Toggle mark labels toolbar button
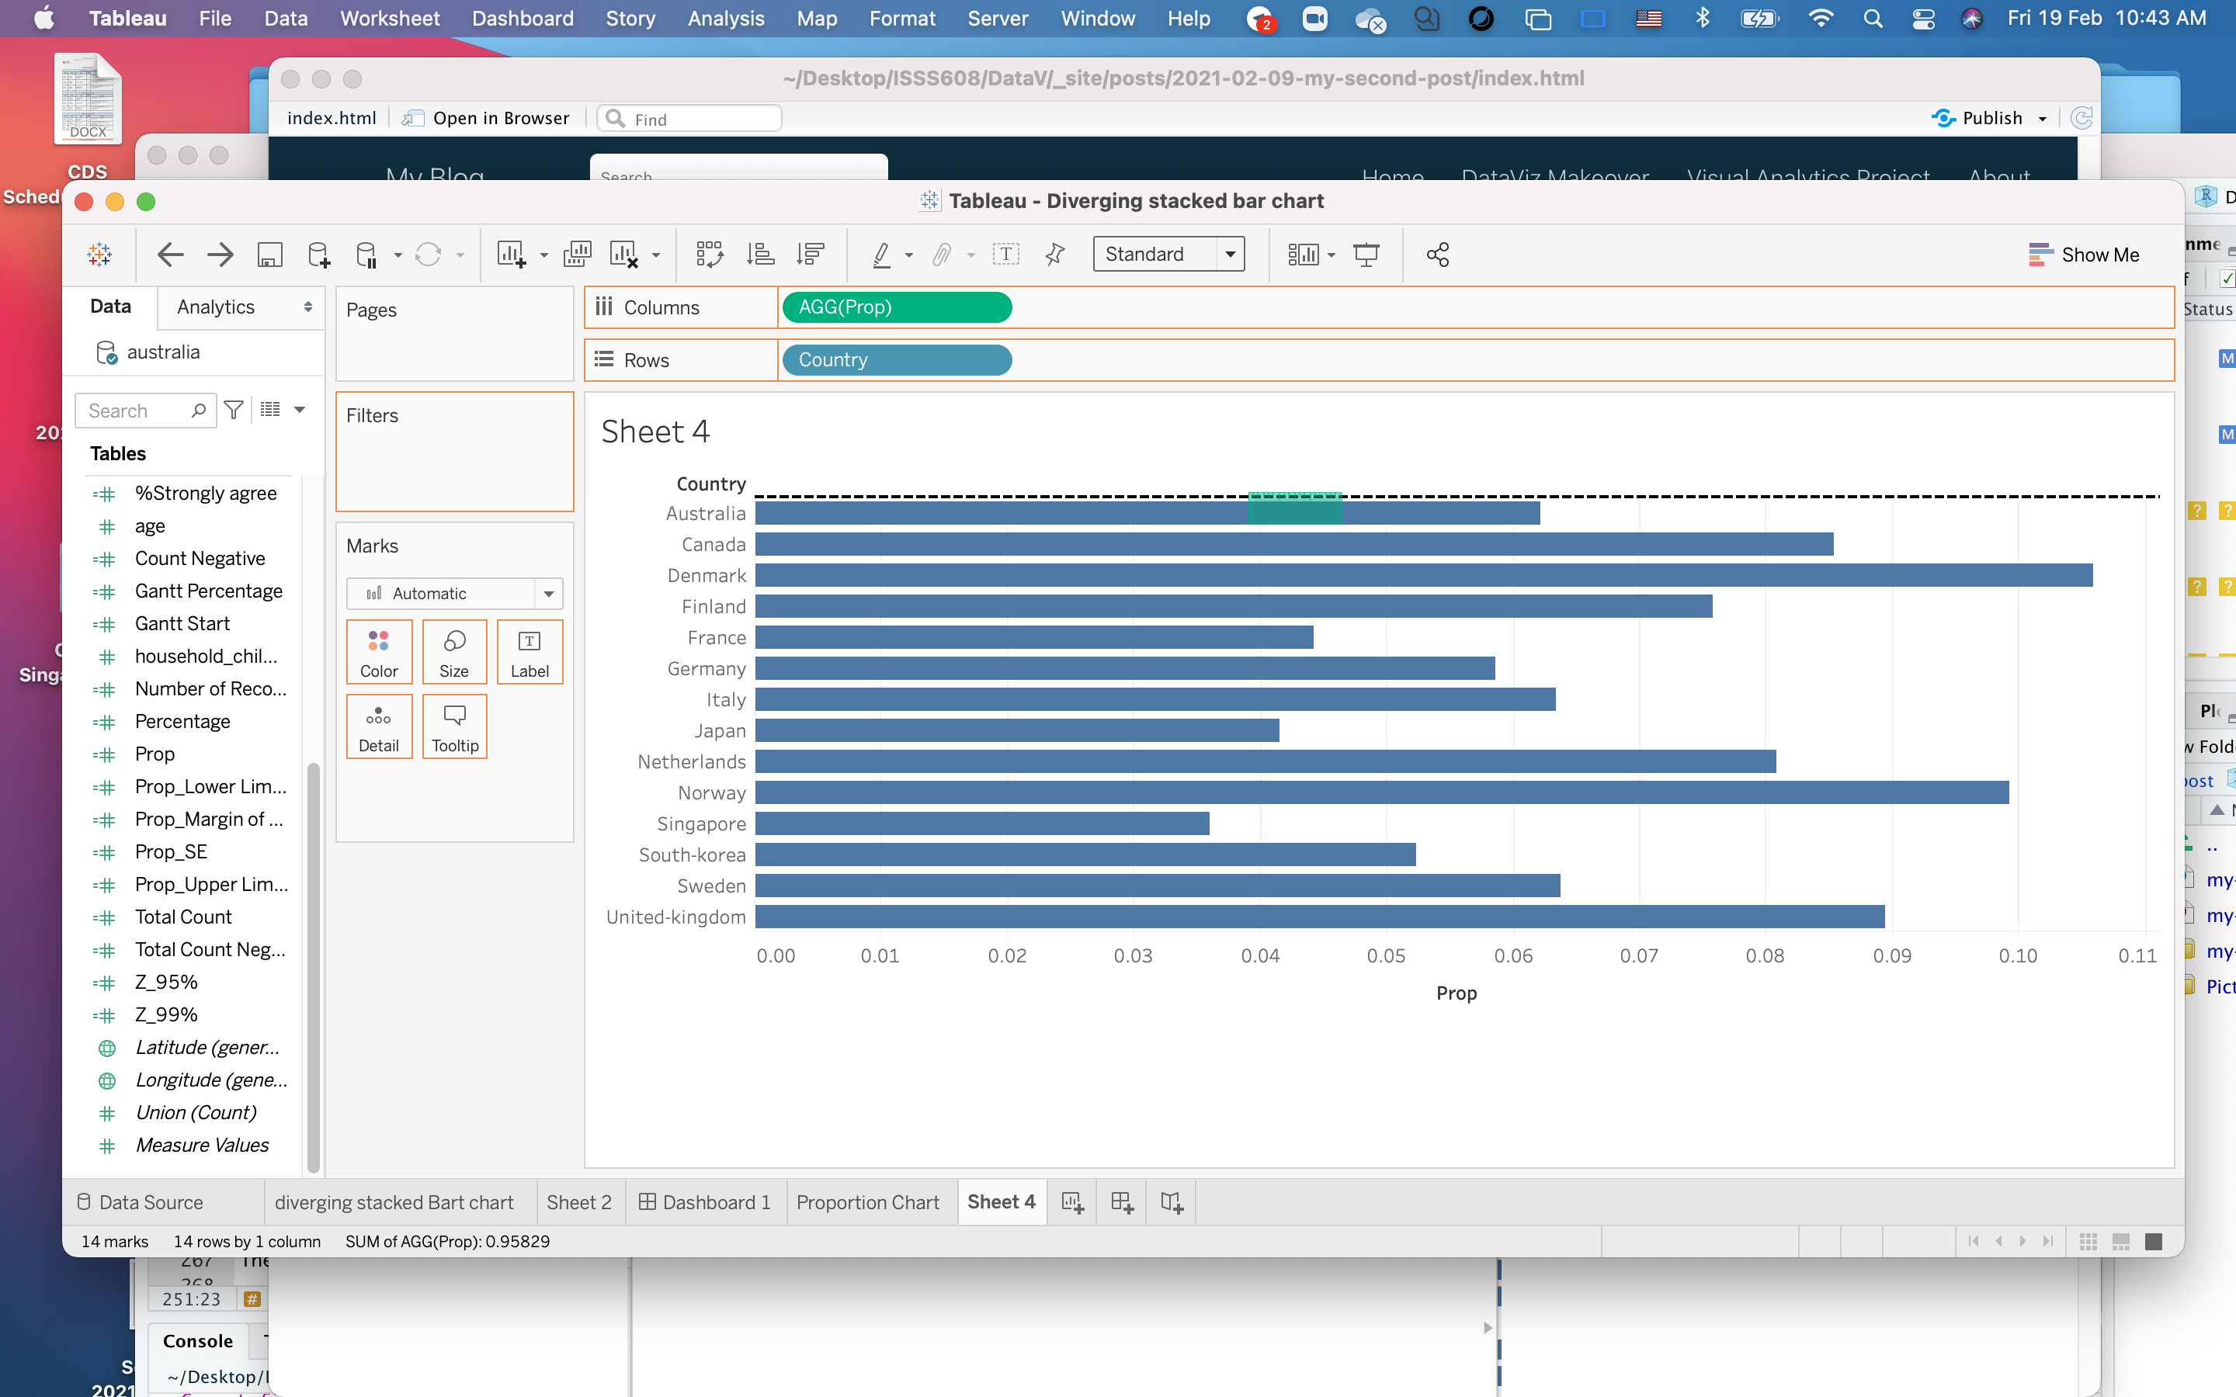2236x1397 pixels. (x=1005, y=254)
